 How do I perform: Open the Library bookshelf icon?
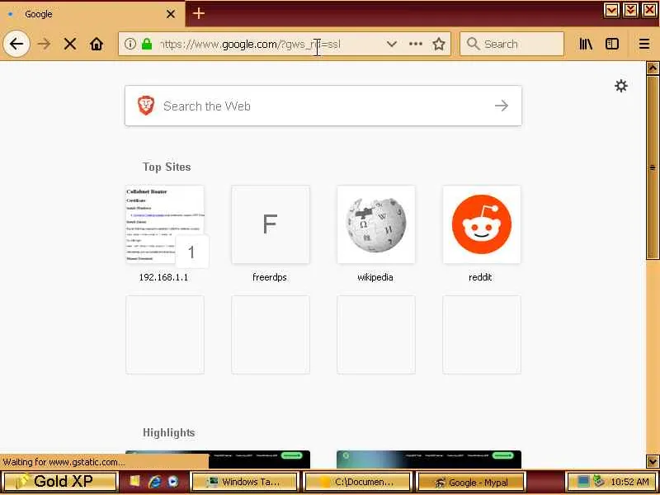(x=586, y=44)
